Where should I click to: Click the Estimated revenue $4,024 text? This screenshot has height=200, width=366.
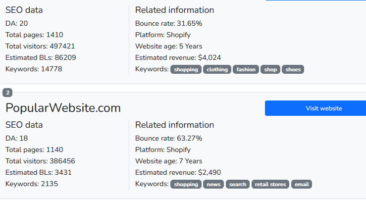click(178, 57)
